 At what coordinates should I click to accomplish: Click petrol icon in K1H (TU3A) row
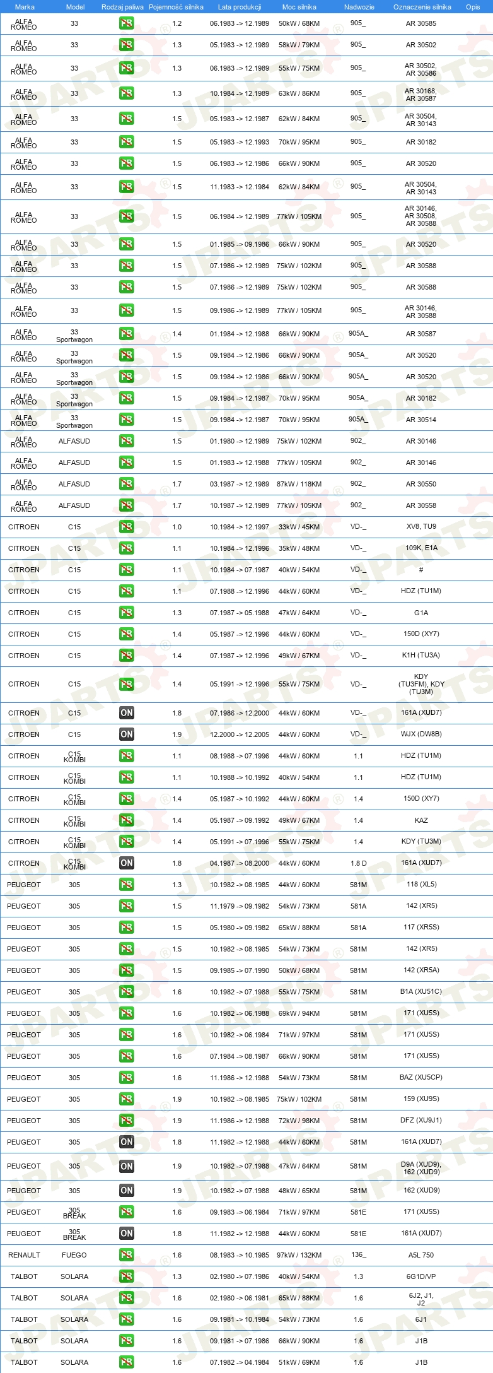[127, 656]
